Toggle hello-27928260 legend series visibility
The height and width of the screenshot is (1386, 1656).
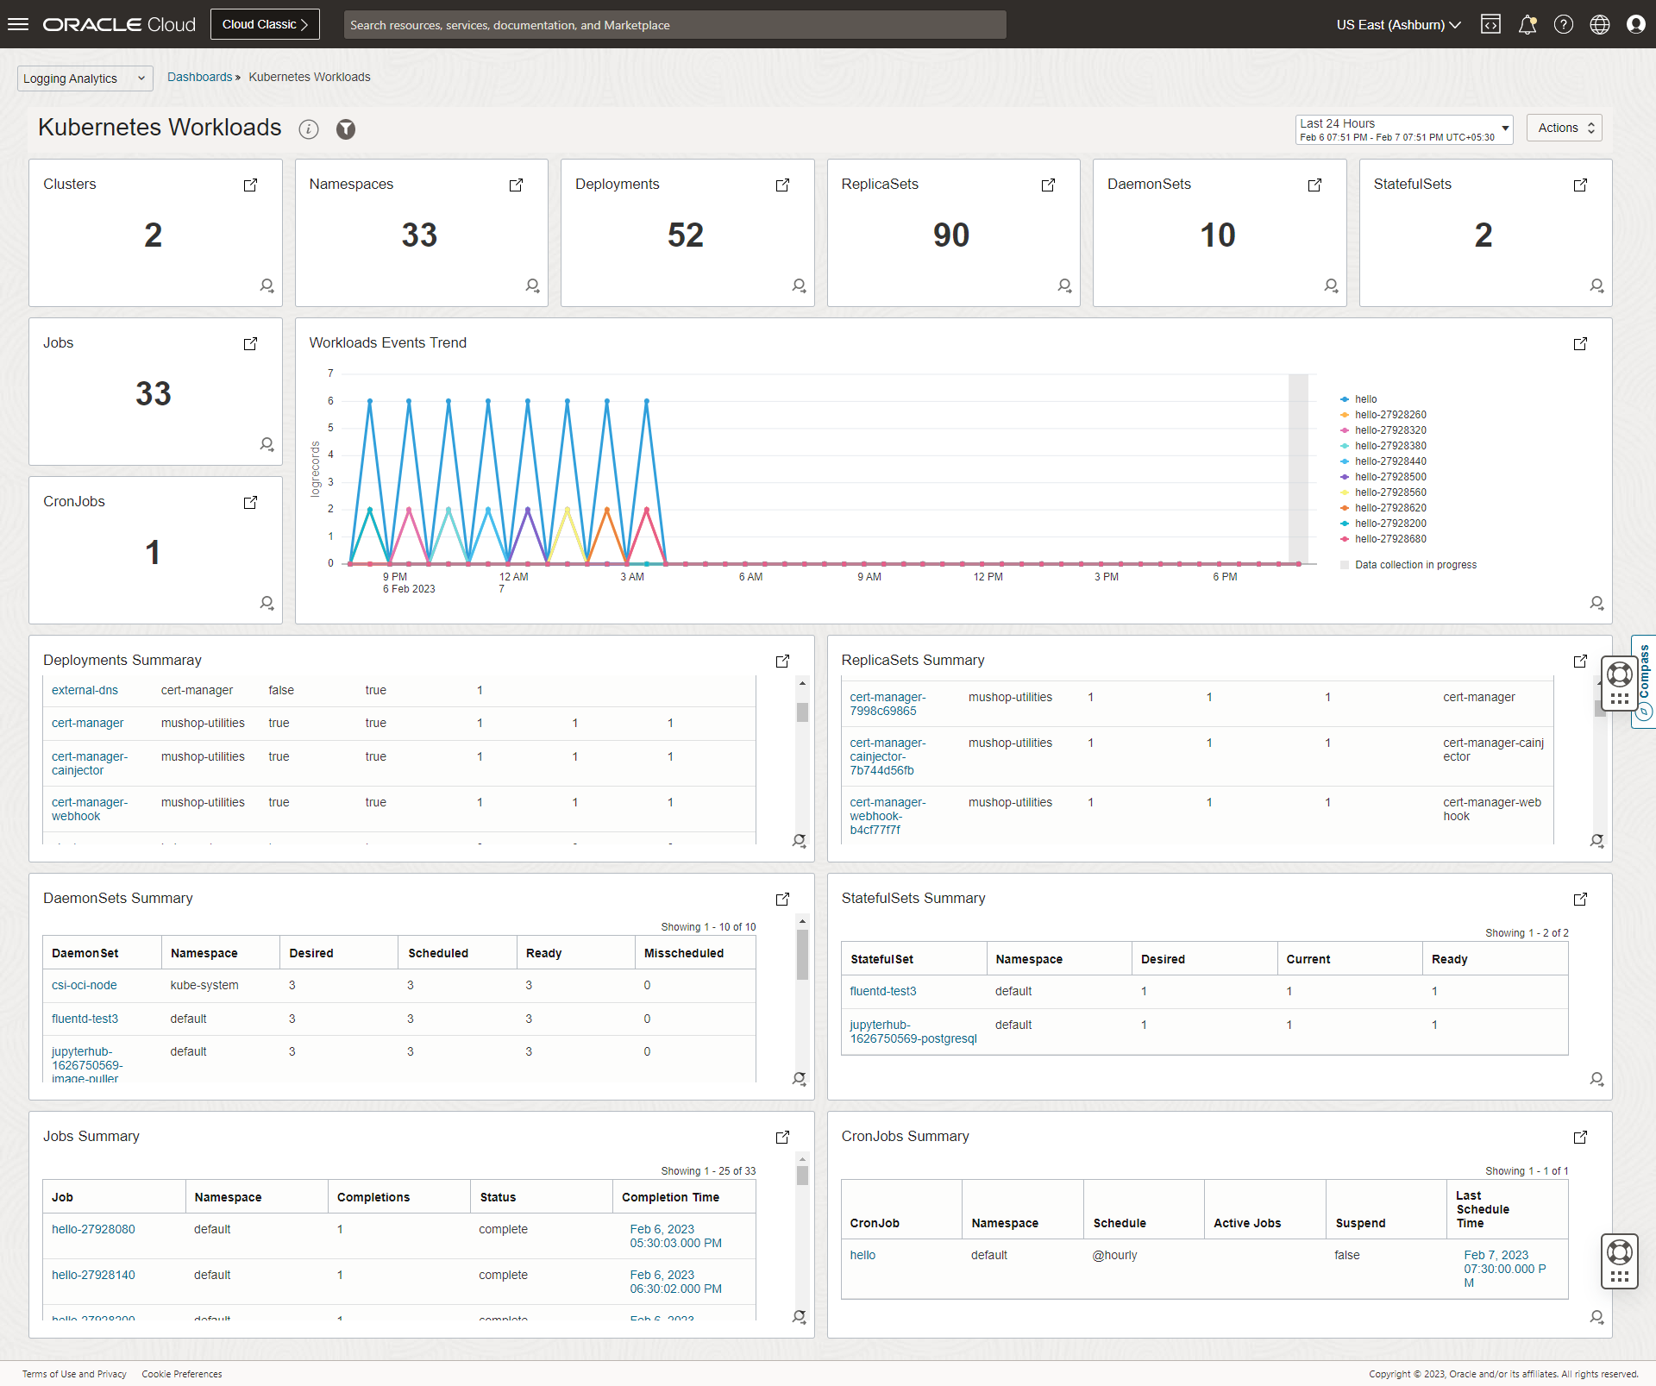click(x=1389, y=415)
